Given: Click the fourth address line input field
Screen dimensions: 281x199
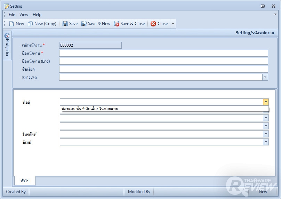Looking at the screenshot, I should click(x=161, y=126).
